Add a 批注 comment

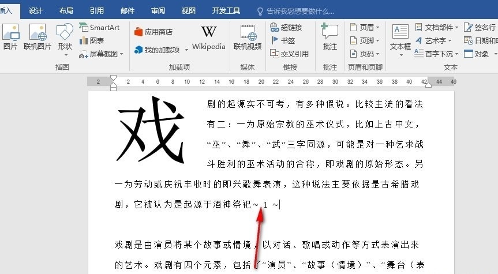[329, 37]
